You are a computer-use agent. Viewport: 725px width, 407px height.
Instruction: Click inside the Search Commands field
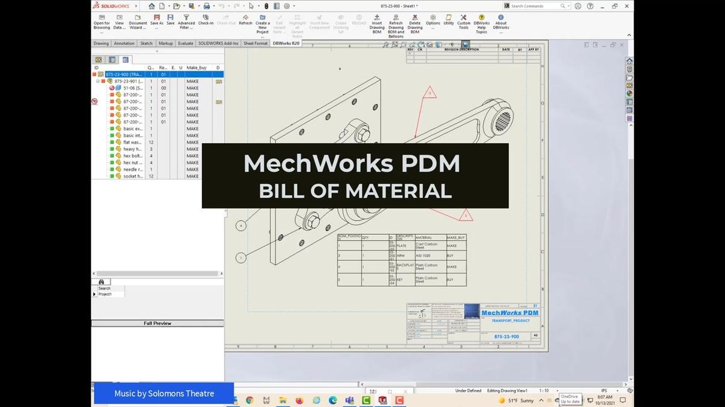pyautogui.click(x=536, y=6)
